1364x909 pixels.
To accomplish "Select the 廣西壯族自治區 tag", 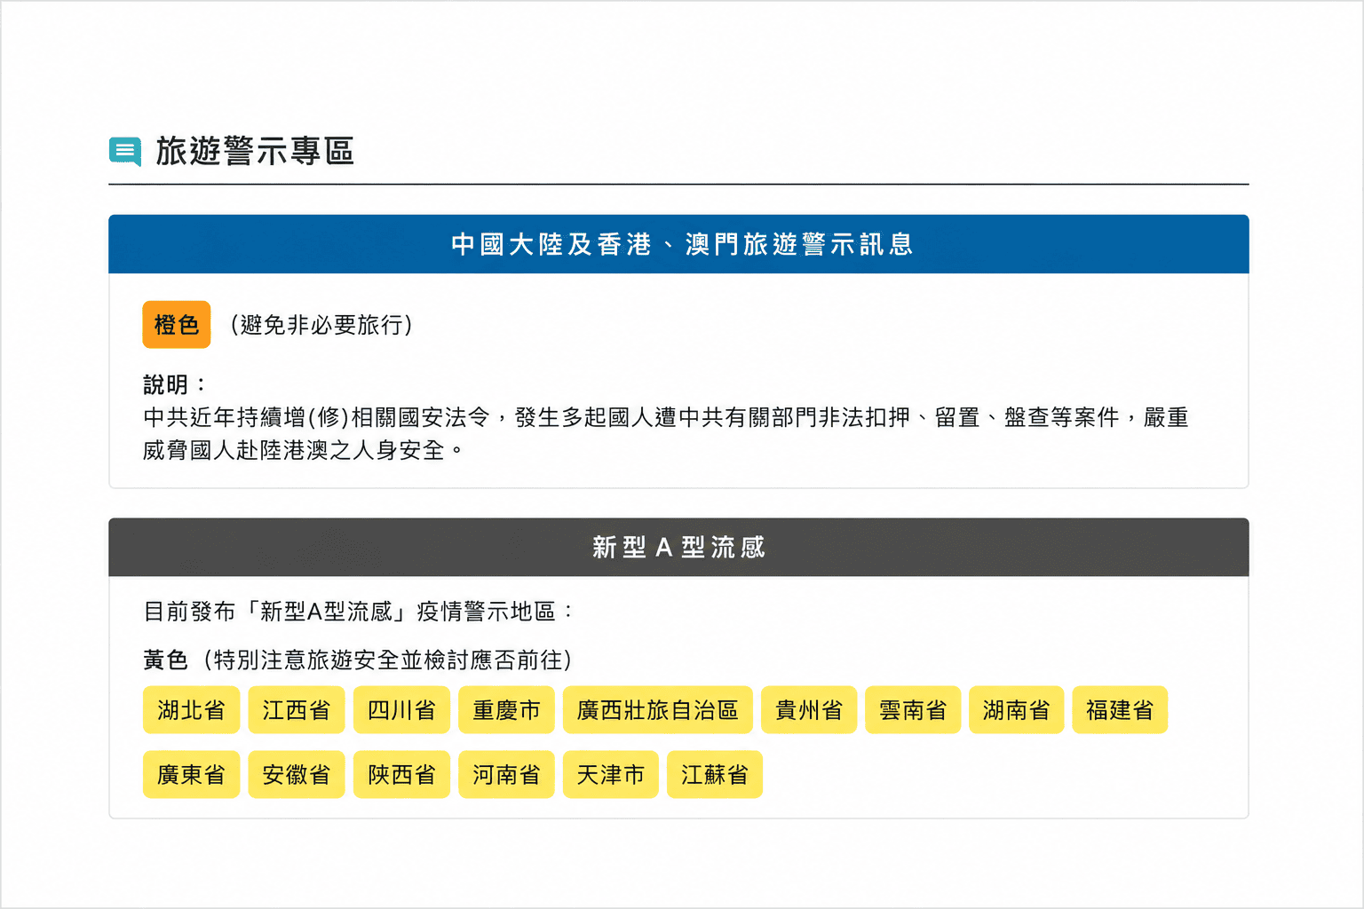I will point(658,710).
